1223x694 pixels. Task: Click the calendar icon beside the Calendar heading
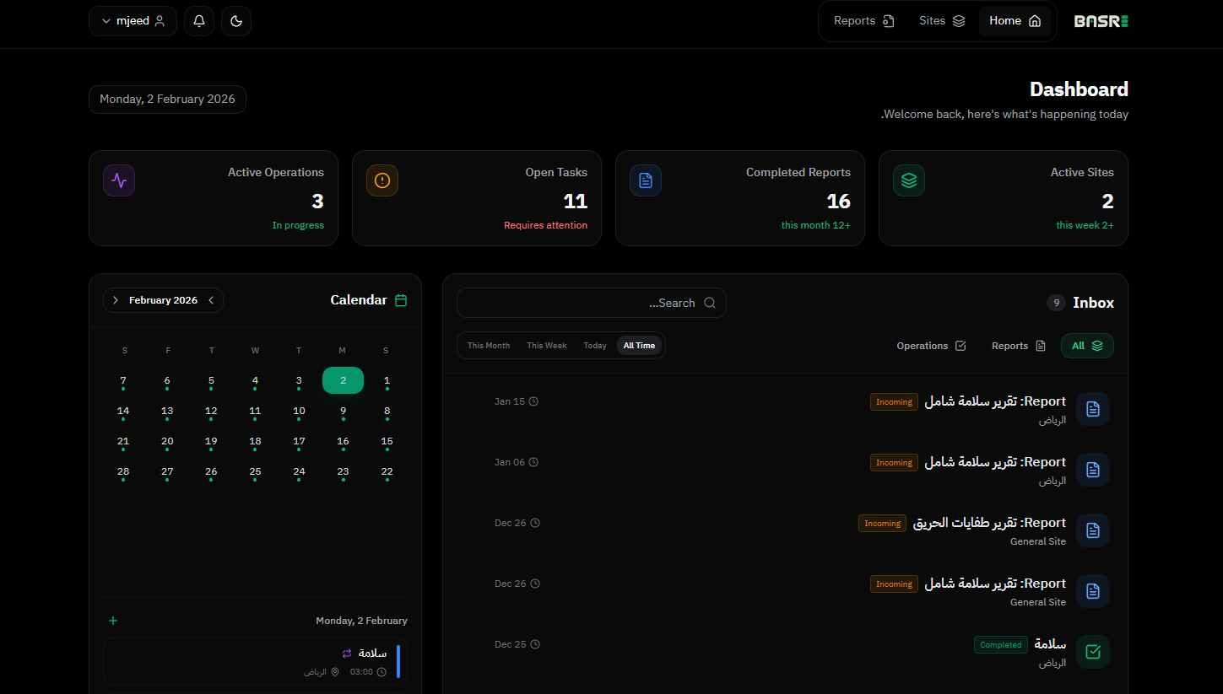tap(400, 299)
